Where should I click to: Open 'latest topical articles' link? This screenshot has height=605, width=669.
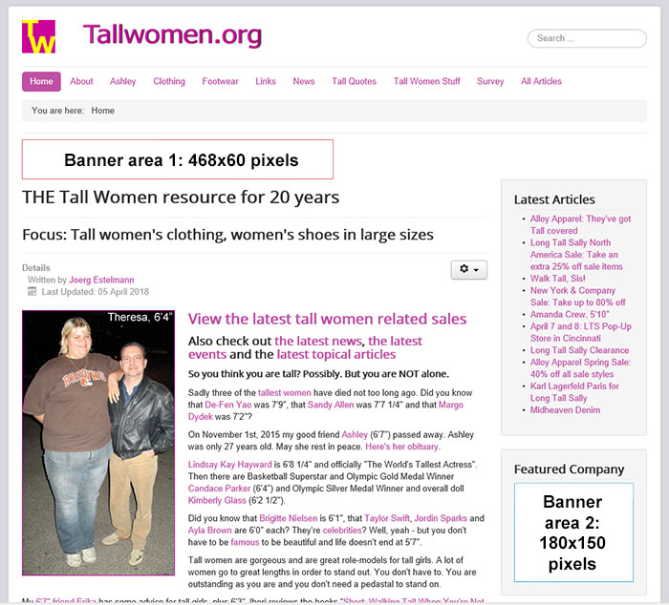click(x=336, y=354)
